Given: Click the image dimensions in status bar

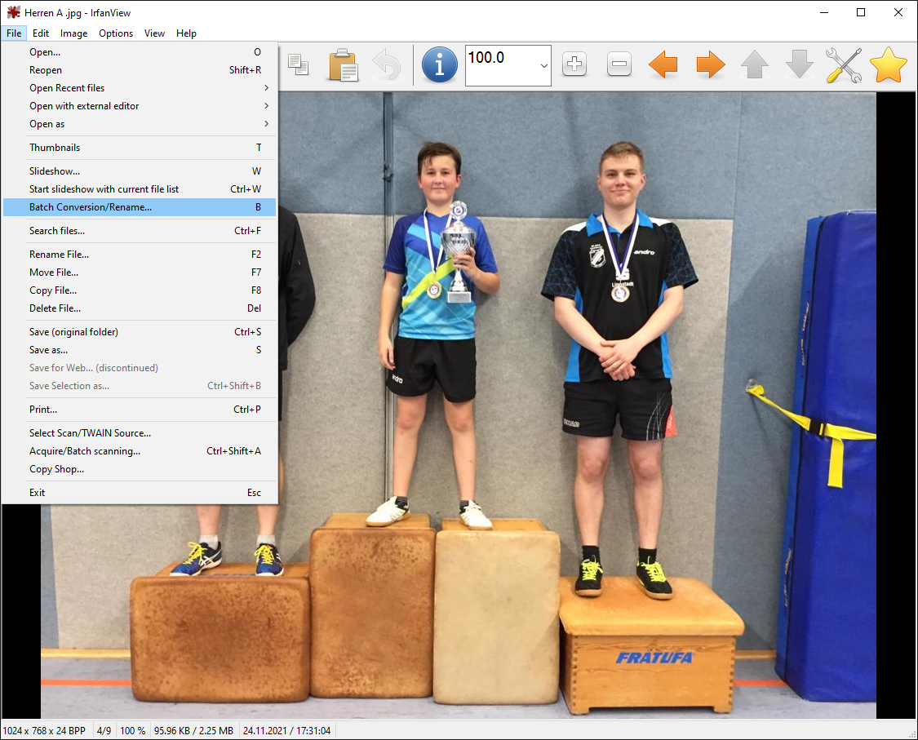Looking at the screenshot, I should click(44, 731).
